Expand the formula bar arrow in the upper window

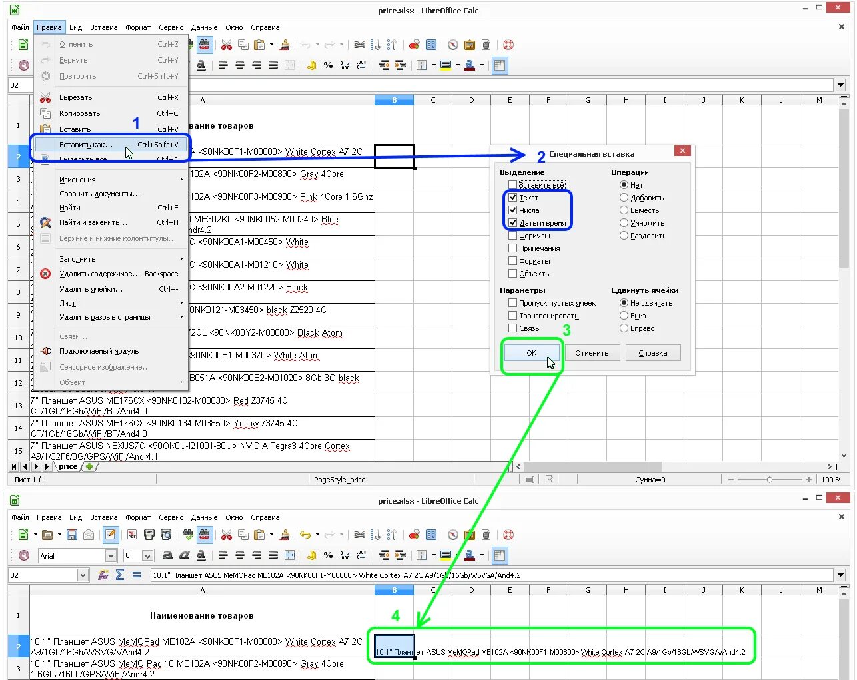pyautogui.click(x=840, y=85)
